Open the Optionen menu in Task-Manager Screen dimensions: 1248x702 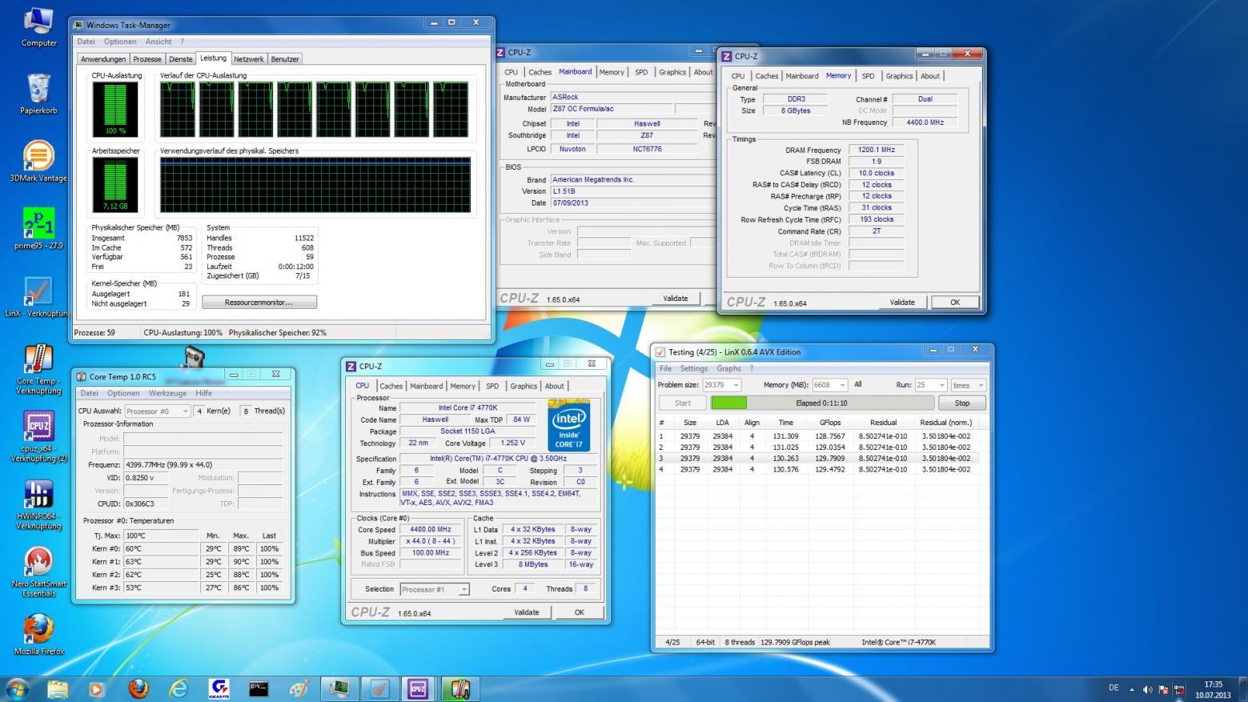pyautogui.click(x=120, y=42)
